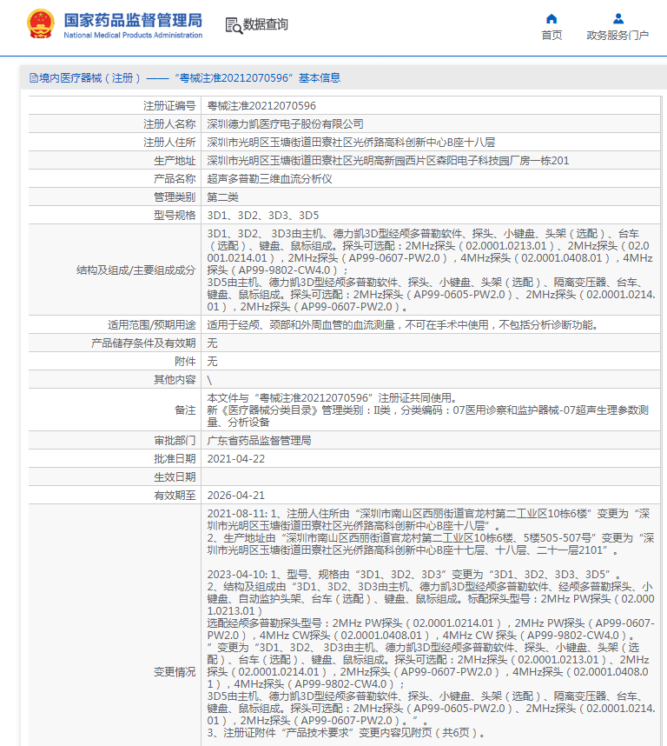Click the registrant name 深圳德力凯医疗电子股份有限公司
This screenshot has height=746, width=667.
285,123
